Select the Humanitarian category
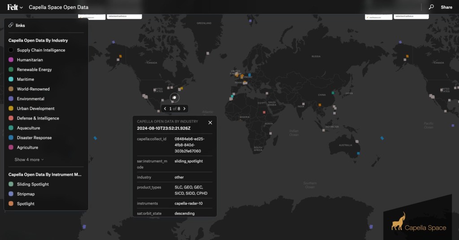This screenshot has height=240, width=459. point(30,60)
